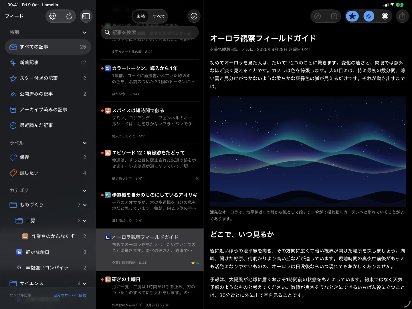Click the 自分のサーバに接続 link
The width and height of the screenshot is (412, 309).
tap(70, 295)
